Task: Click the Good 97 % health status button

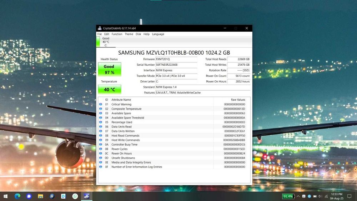Action: (110, 69)
